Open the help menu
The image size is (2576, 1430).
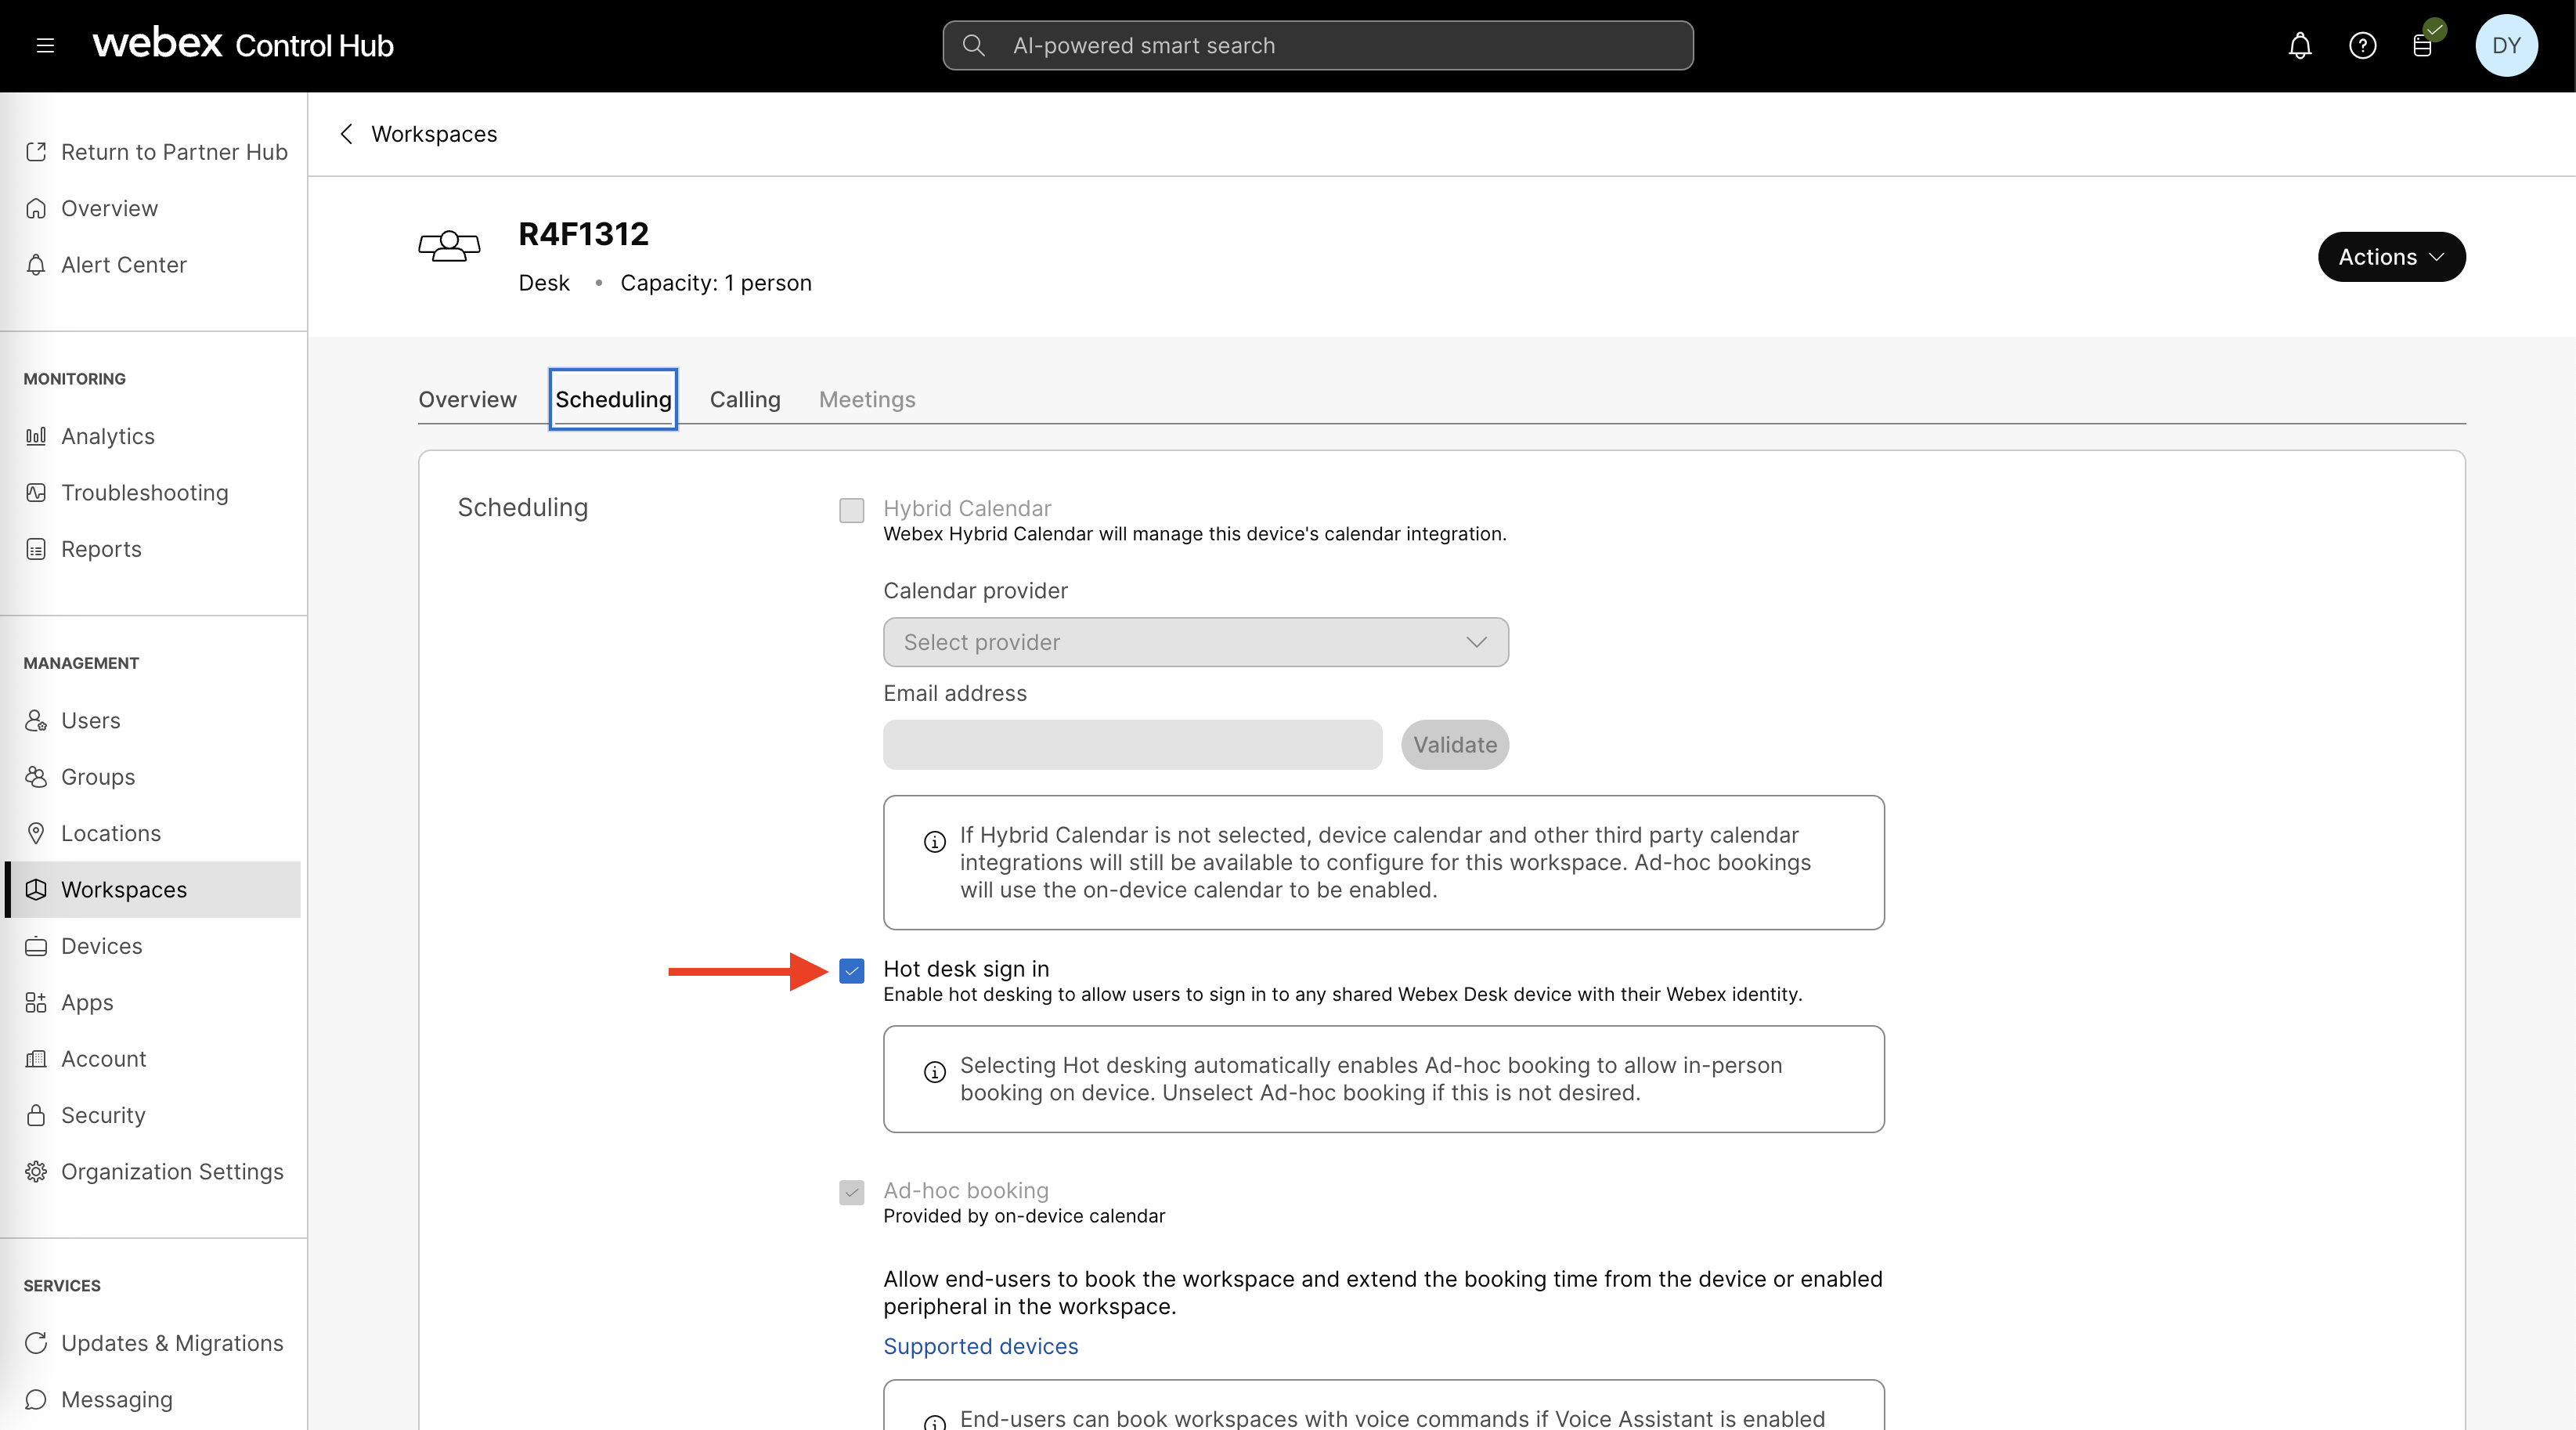click(x=2363, y=45)
